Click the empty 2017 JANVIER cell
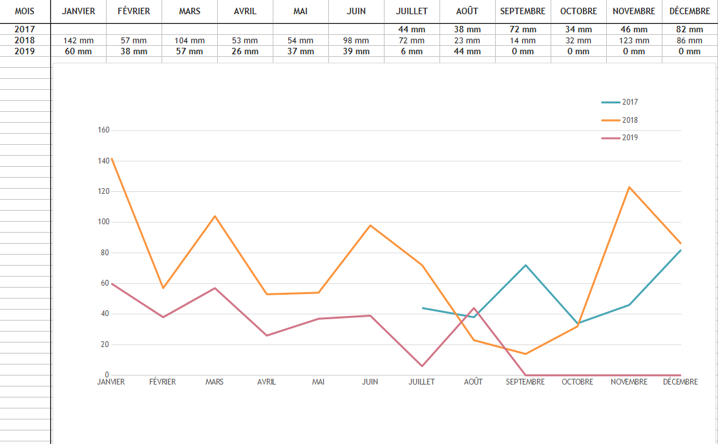The image size is (718, 444). 79,29
